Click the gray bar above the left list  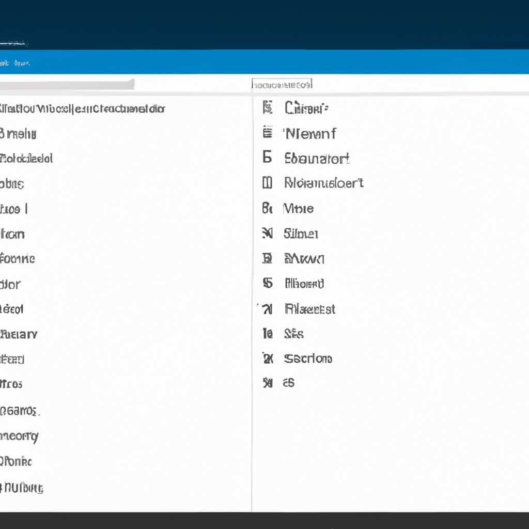(67, 84)
